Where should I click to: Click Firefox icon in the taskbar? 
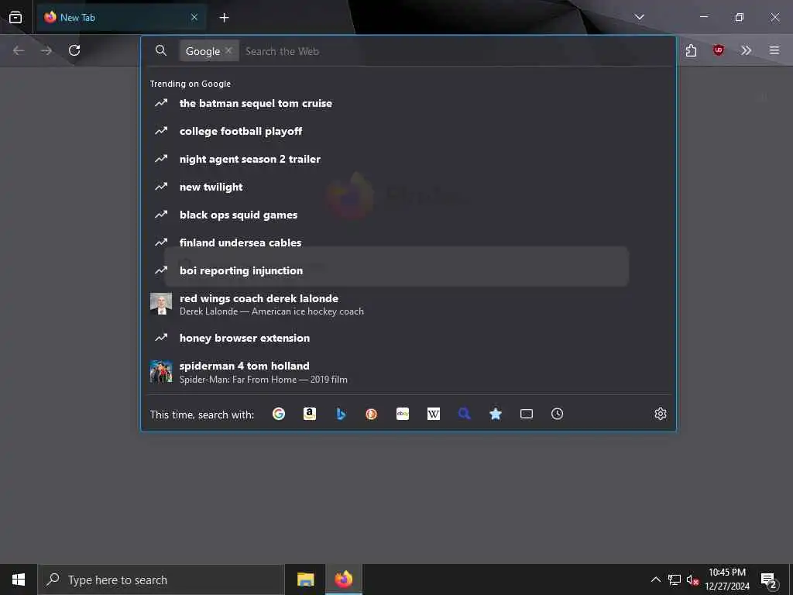click(343, 580)
